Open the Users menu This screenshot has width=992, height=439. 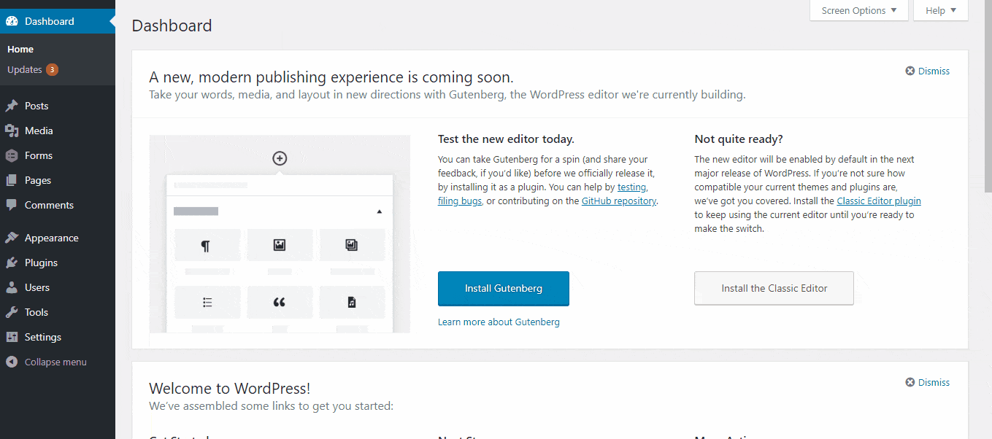pyautogui.click(x=58, y=287)
